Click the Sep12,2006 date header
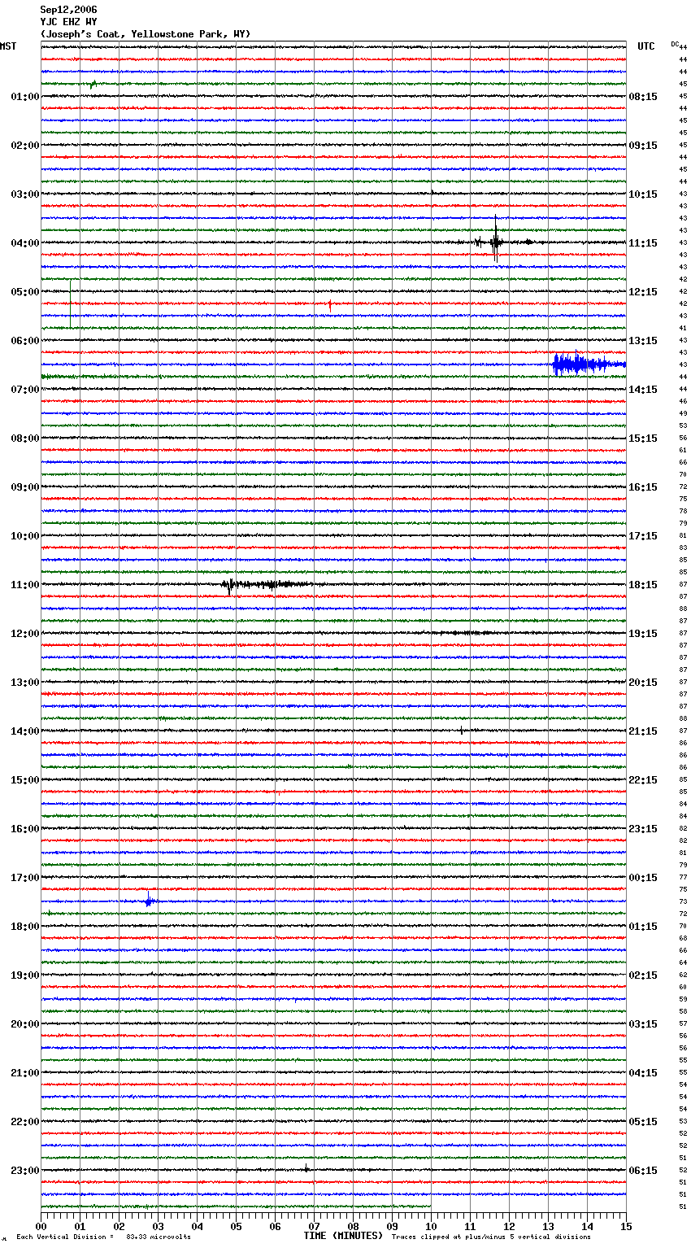 tap(68, 10)
